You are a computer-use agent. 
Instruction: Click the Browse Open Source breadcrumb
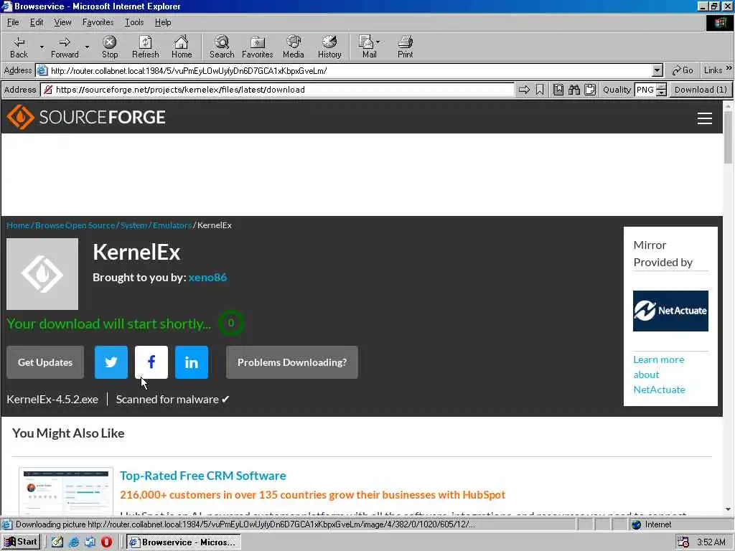click(75, 225)
